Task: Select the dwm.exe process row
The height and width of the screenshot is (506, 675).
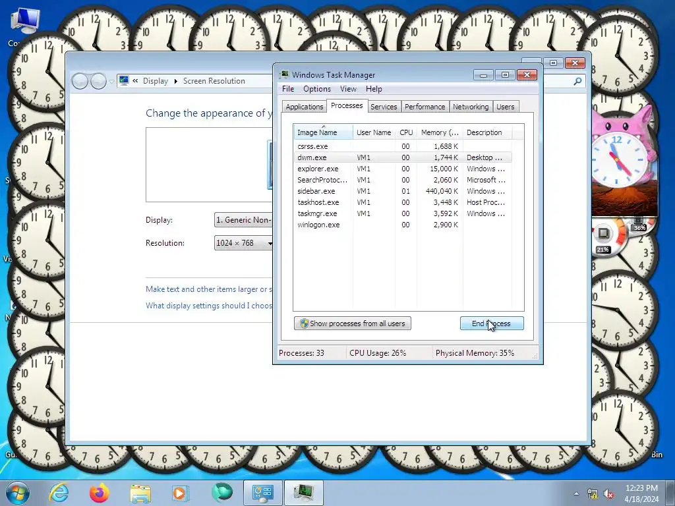Action: tap(403, 157)
